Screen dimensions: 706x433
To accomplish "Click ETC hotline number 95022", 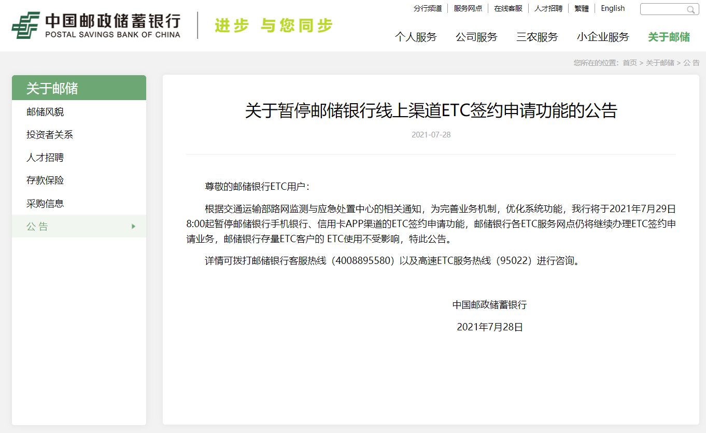I will pyautogui.click(x=514, y=261).
